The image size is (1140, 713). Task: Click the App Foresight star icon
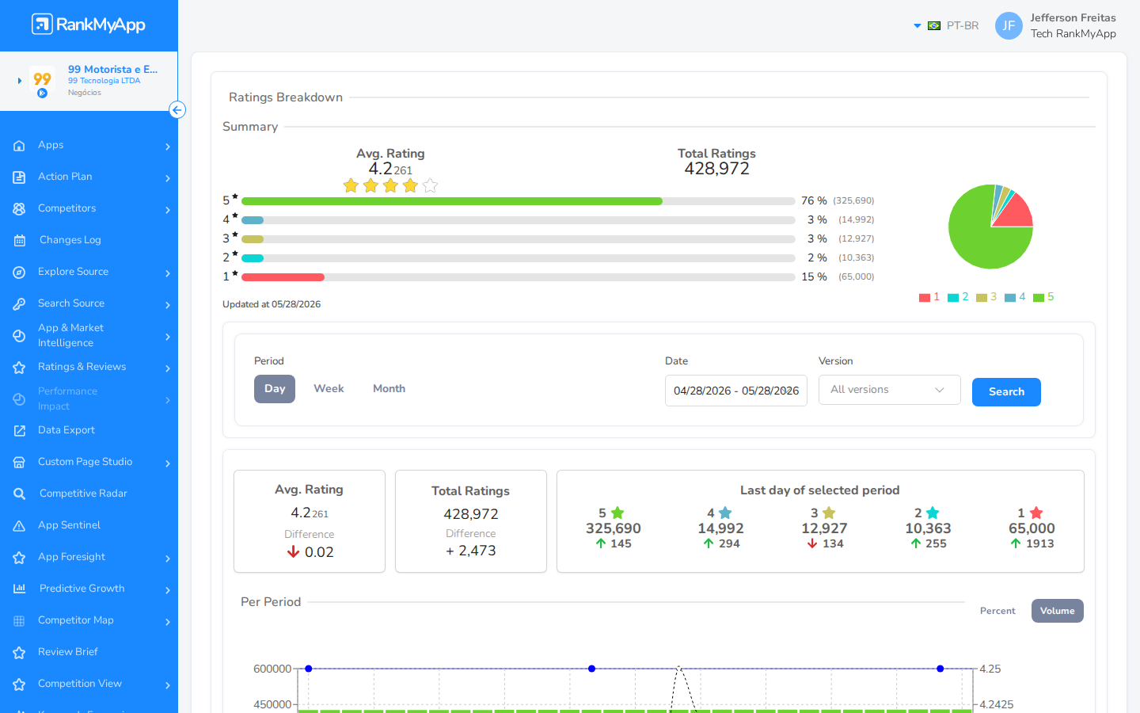click(19, 558)
